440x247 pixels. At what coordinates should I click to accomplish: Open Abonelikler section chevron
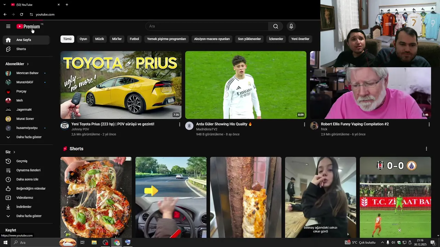28,64
